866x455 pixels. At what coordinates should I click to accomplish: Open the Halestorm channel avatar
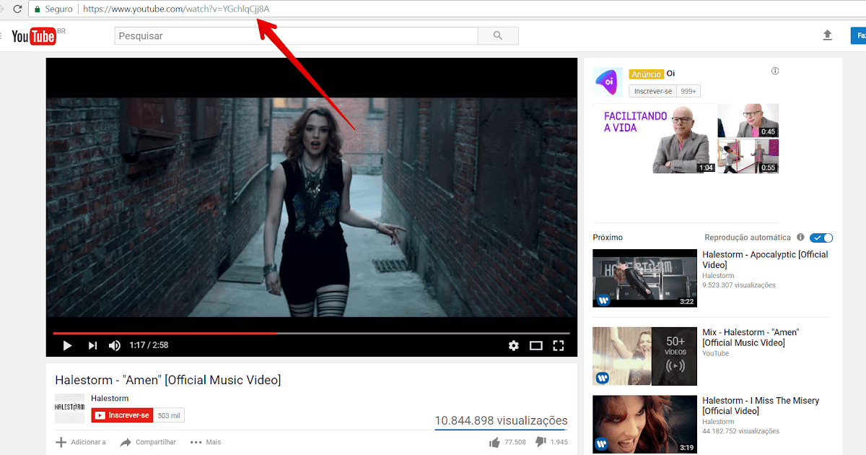tap(69, 408)
